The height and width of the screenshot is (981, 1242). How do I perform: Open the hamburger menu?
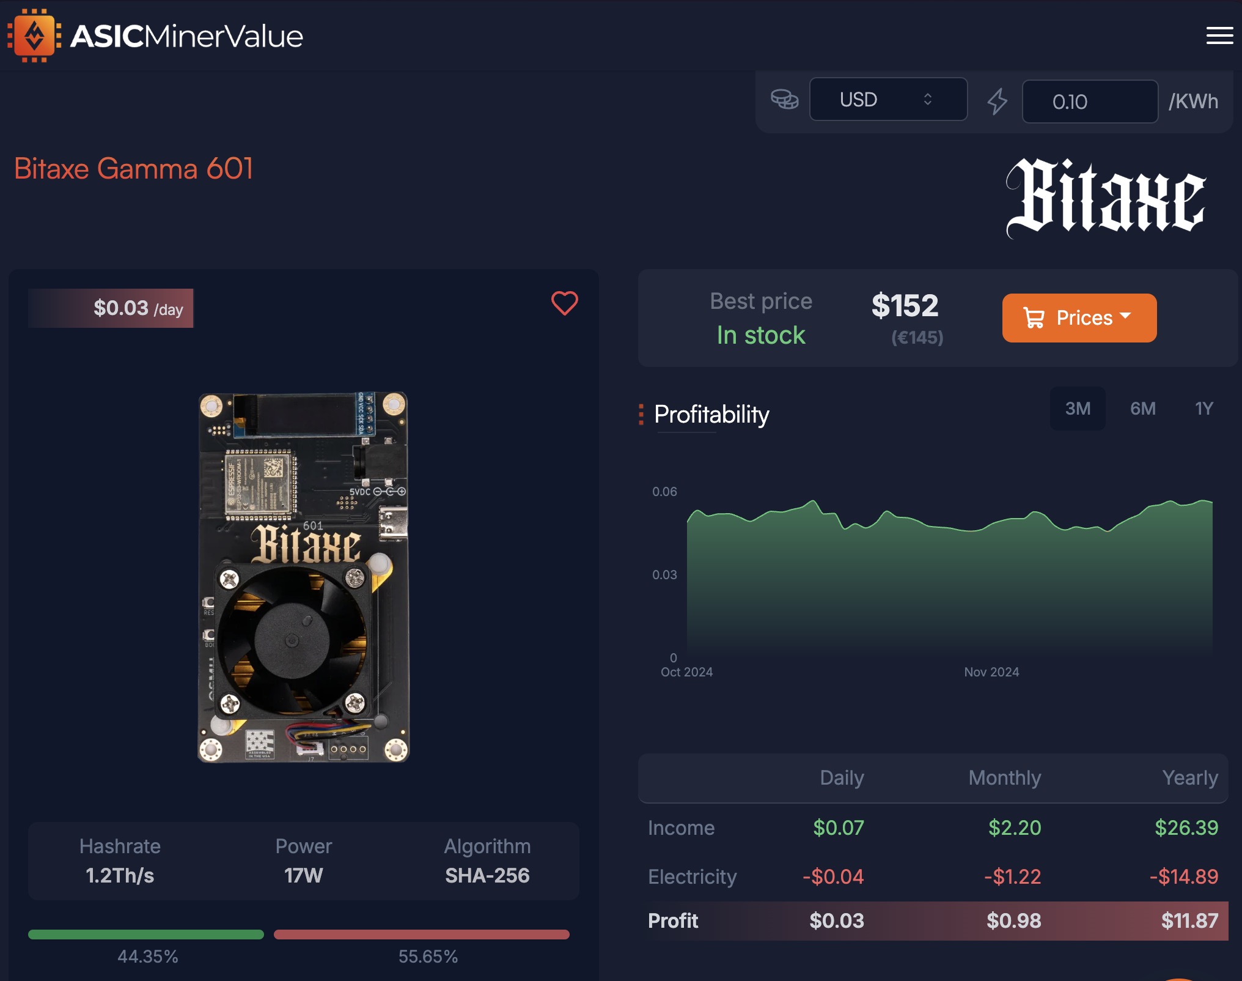pyautogui.click(x=1219, y=35)
